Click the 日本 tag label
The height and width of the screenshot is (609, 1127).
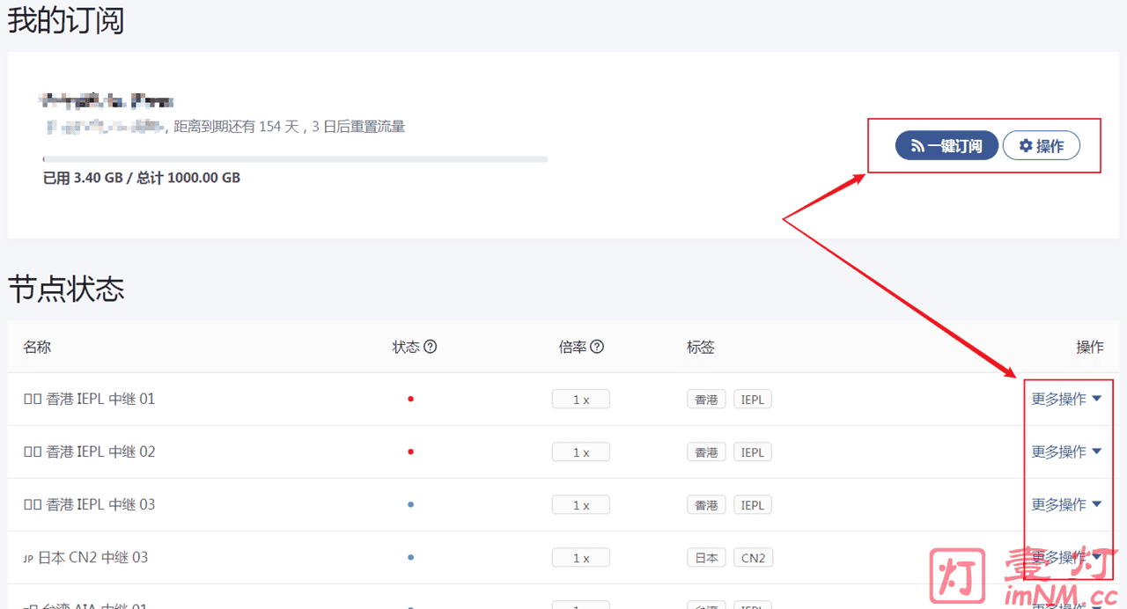point(706,558)
